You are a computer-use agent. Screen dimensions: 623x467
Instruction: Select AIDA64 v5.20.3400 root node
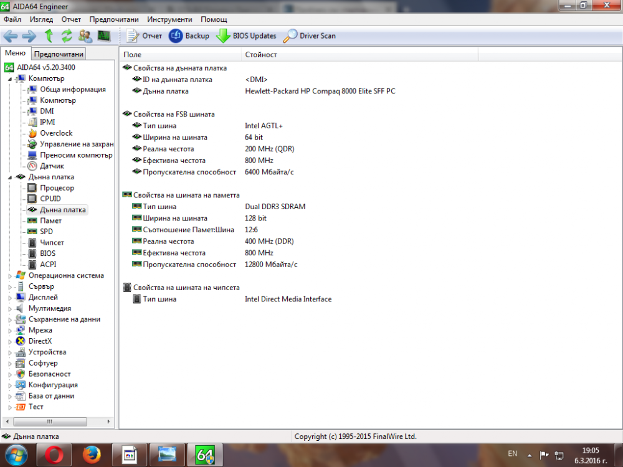click(x=45, y=67)
